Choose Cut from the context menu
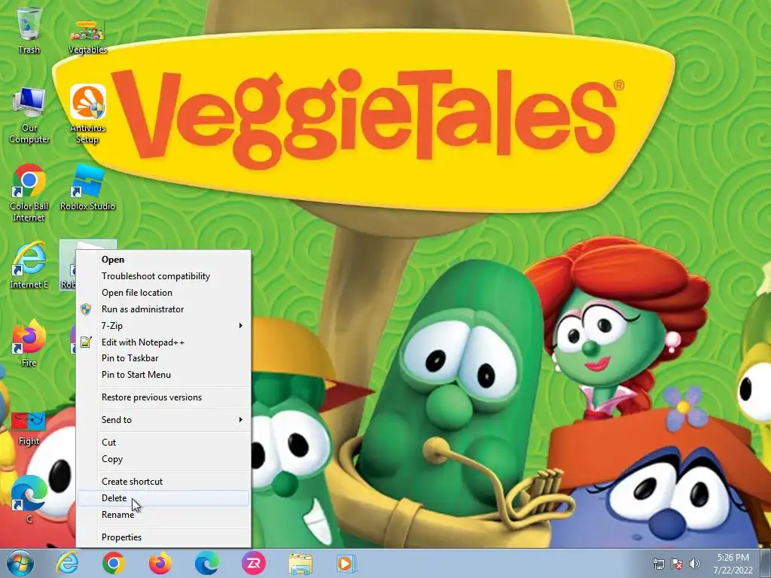771x578 pixels. click(x=163, y=443)
